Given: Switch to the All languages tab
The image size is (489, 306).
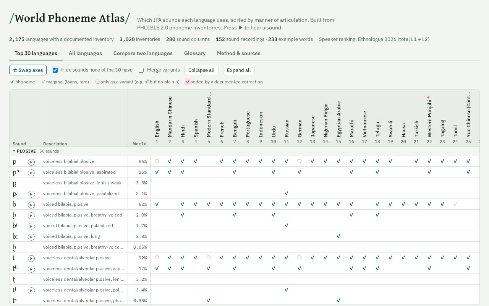Looking at the screenshot, I should pos(85,53).
